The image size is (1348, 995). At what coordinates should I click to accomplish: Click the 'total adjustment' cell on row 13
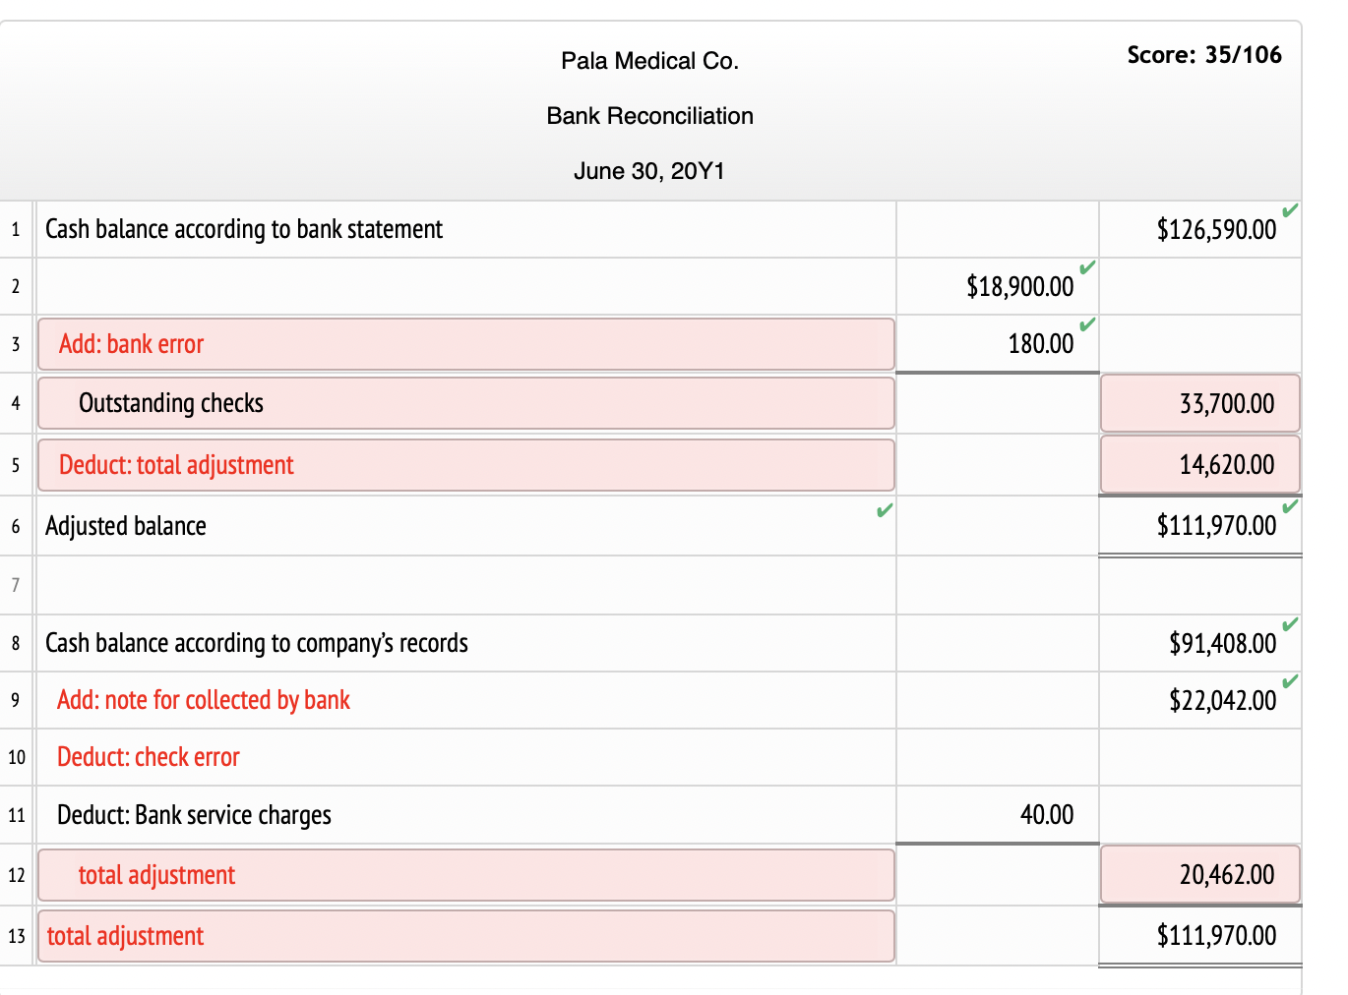pyautogui.click(x=465, y=936)
